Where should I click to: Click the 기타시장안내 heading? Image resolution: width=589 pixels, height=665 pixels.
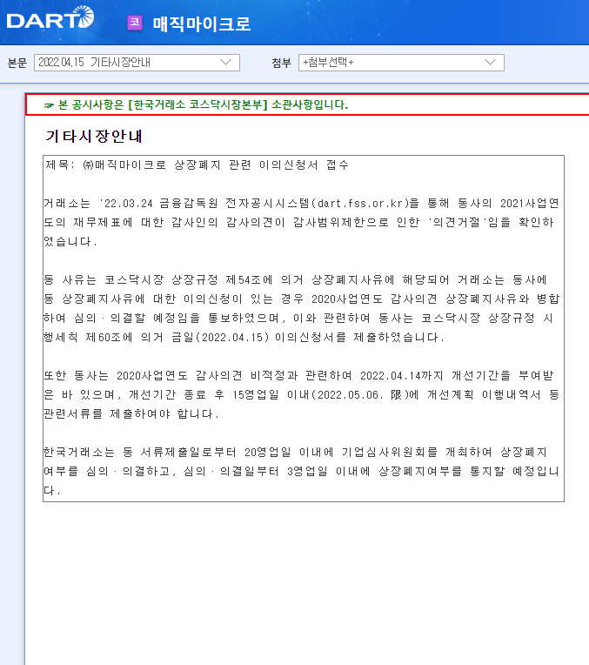click(94, 136)
